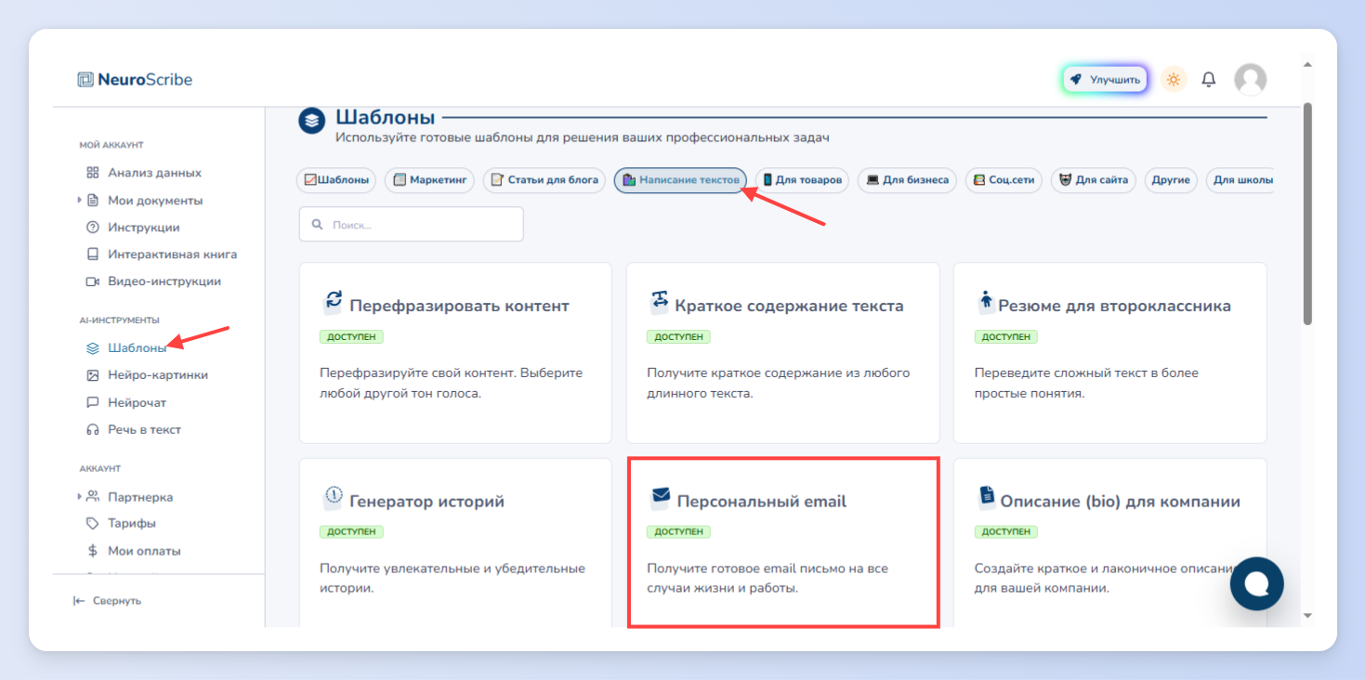Open the round chat support widget
Image resolution: width=1366 pixels, height=680 pixels.
[x=1256, y=583]
